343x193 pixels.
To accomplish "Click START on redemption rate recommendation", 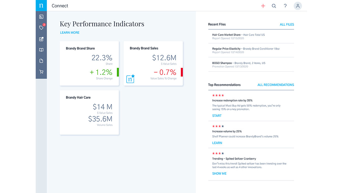I will click(x=217, y=116).
